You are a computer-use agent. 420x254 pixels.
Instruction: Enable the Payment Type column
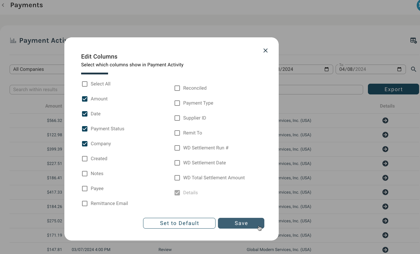point(177,103)
